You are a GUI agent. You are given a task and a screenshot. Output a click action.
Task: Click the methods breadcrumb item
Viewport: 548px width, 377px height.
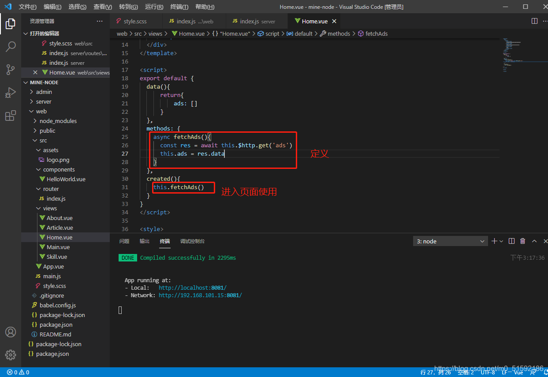(x=335, y=34)
